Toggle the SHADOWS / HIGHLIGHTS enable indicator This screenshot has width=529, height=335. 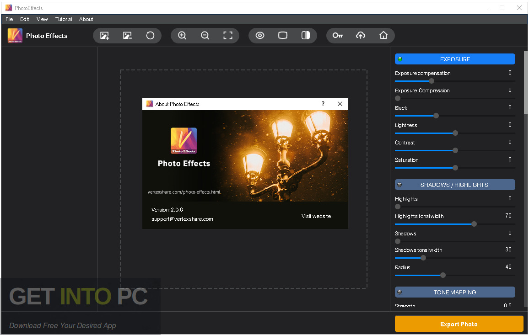click(399, 185)
